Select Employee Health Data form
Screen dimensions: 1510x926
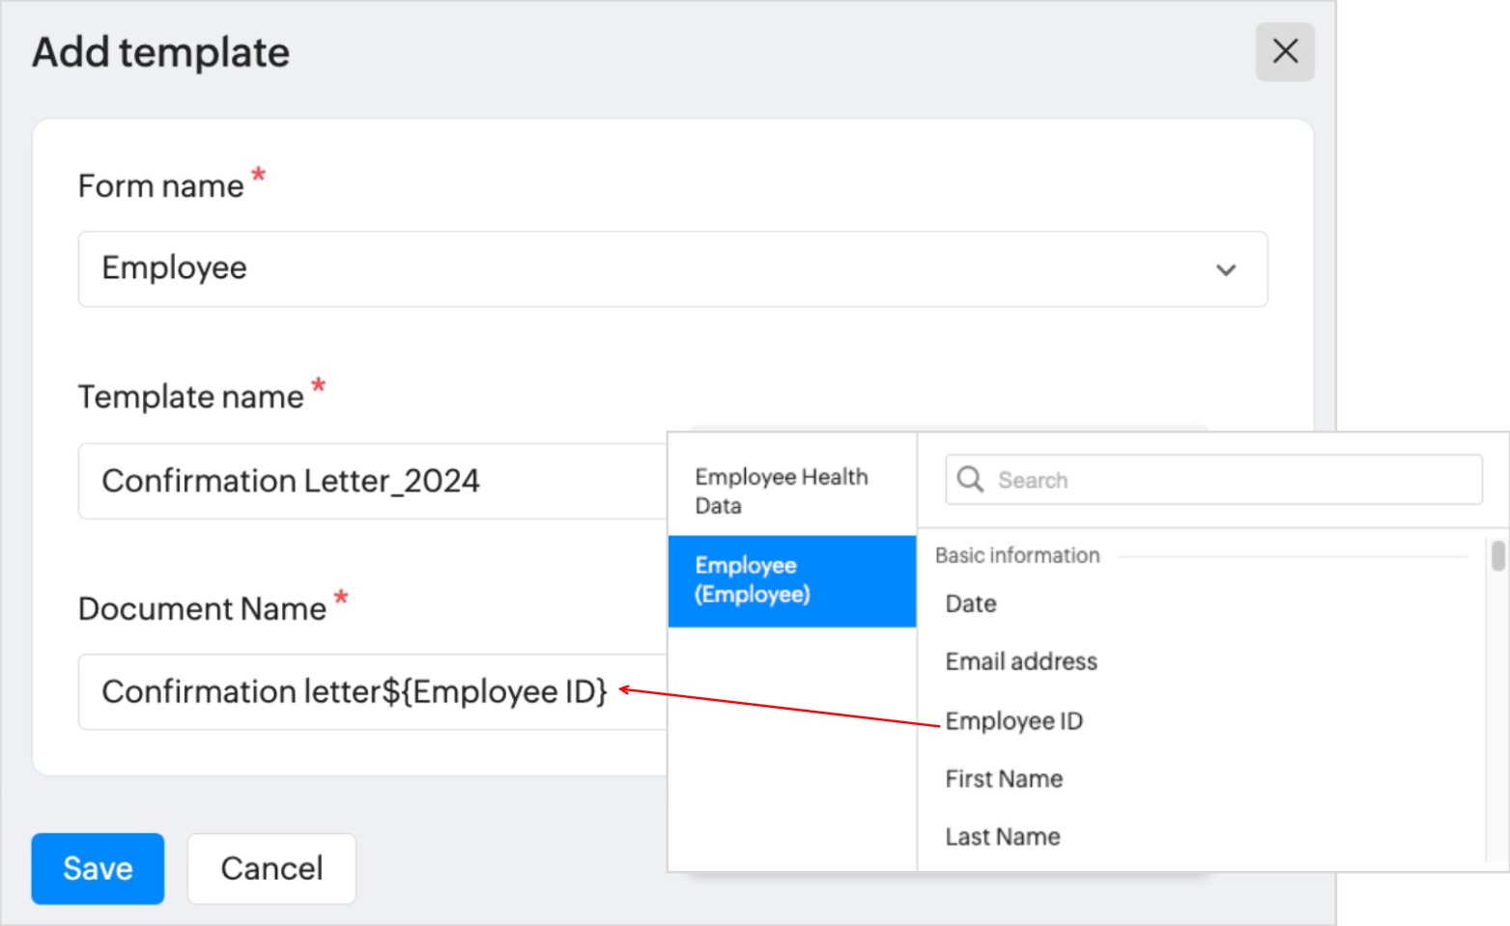pos(792,491)
